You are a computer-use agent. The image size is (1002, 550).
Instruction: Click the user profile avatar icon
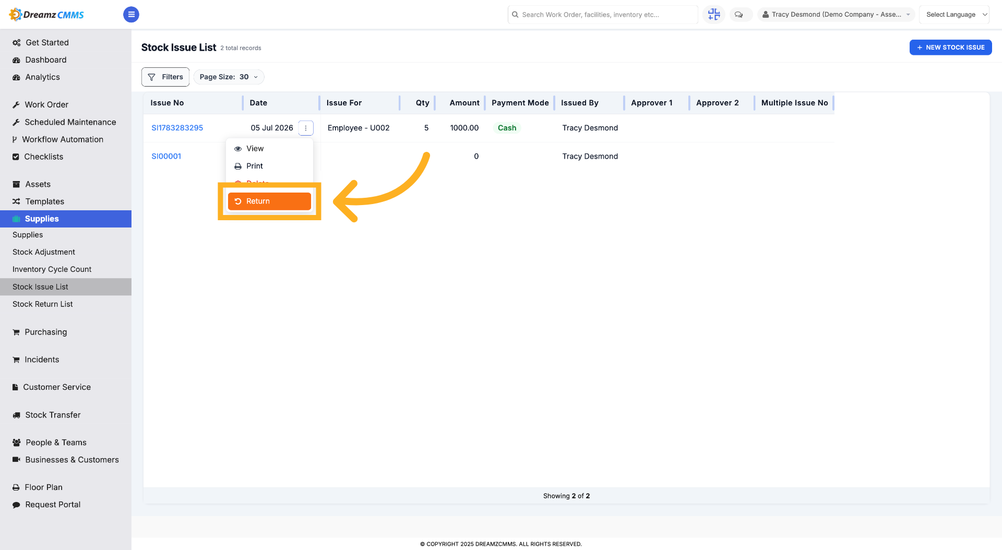click(x=766, y=15)
